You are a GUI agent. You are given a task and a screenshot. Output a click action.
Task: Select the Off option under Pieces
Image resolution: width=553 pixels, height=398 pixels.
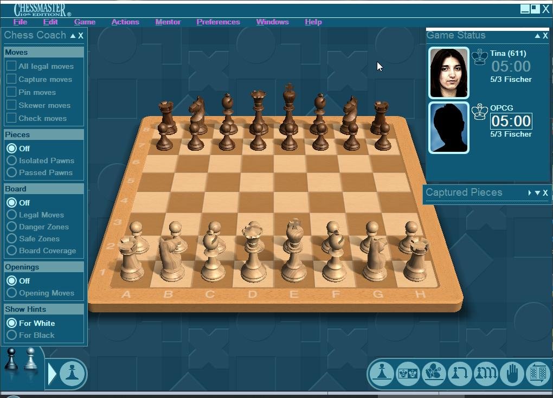pos(11,149)
